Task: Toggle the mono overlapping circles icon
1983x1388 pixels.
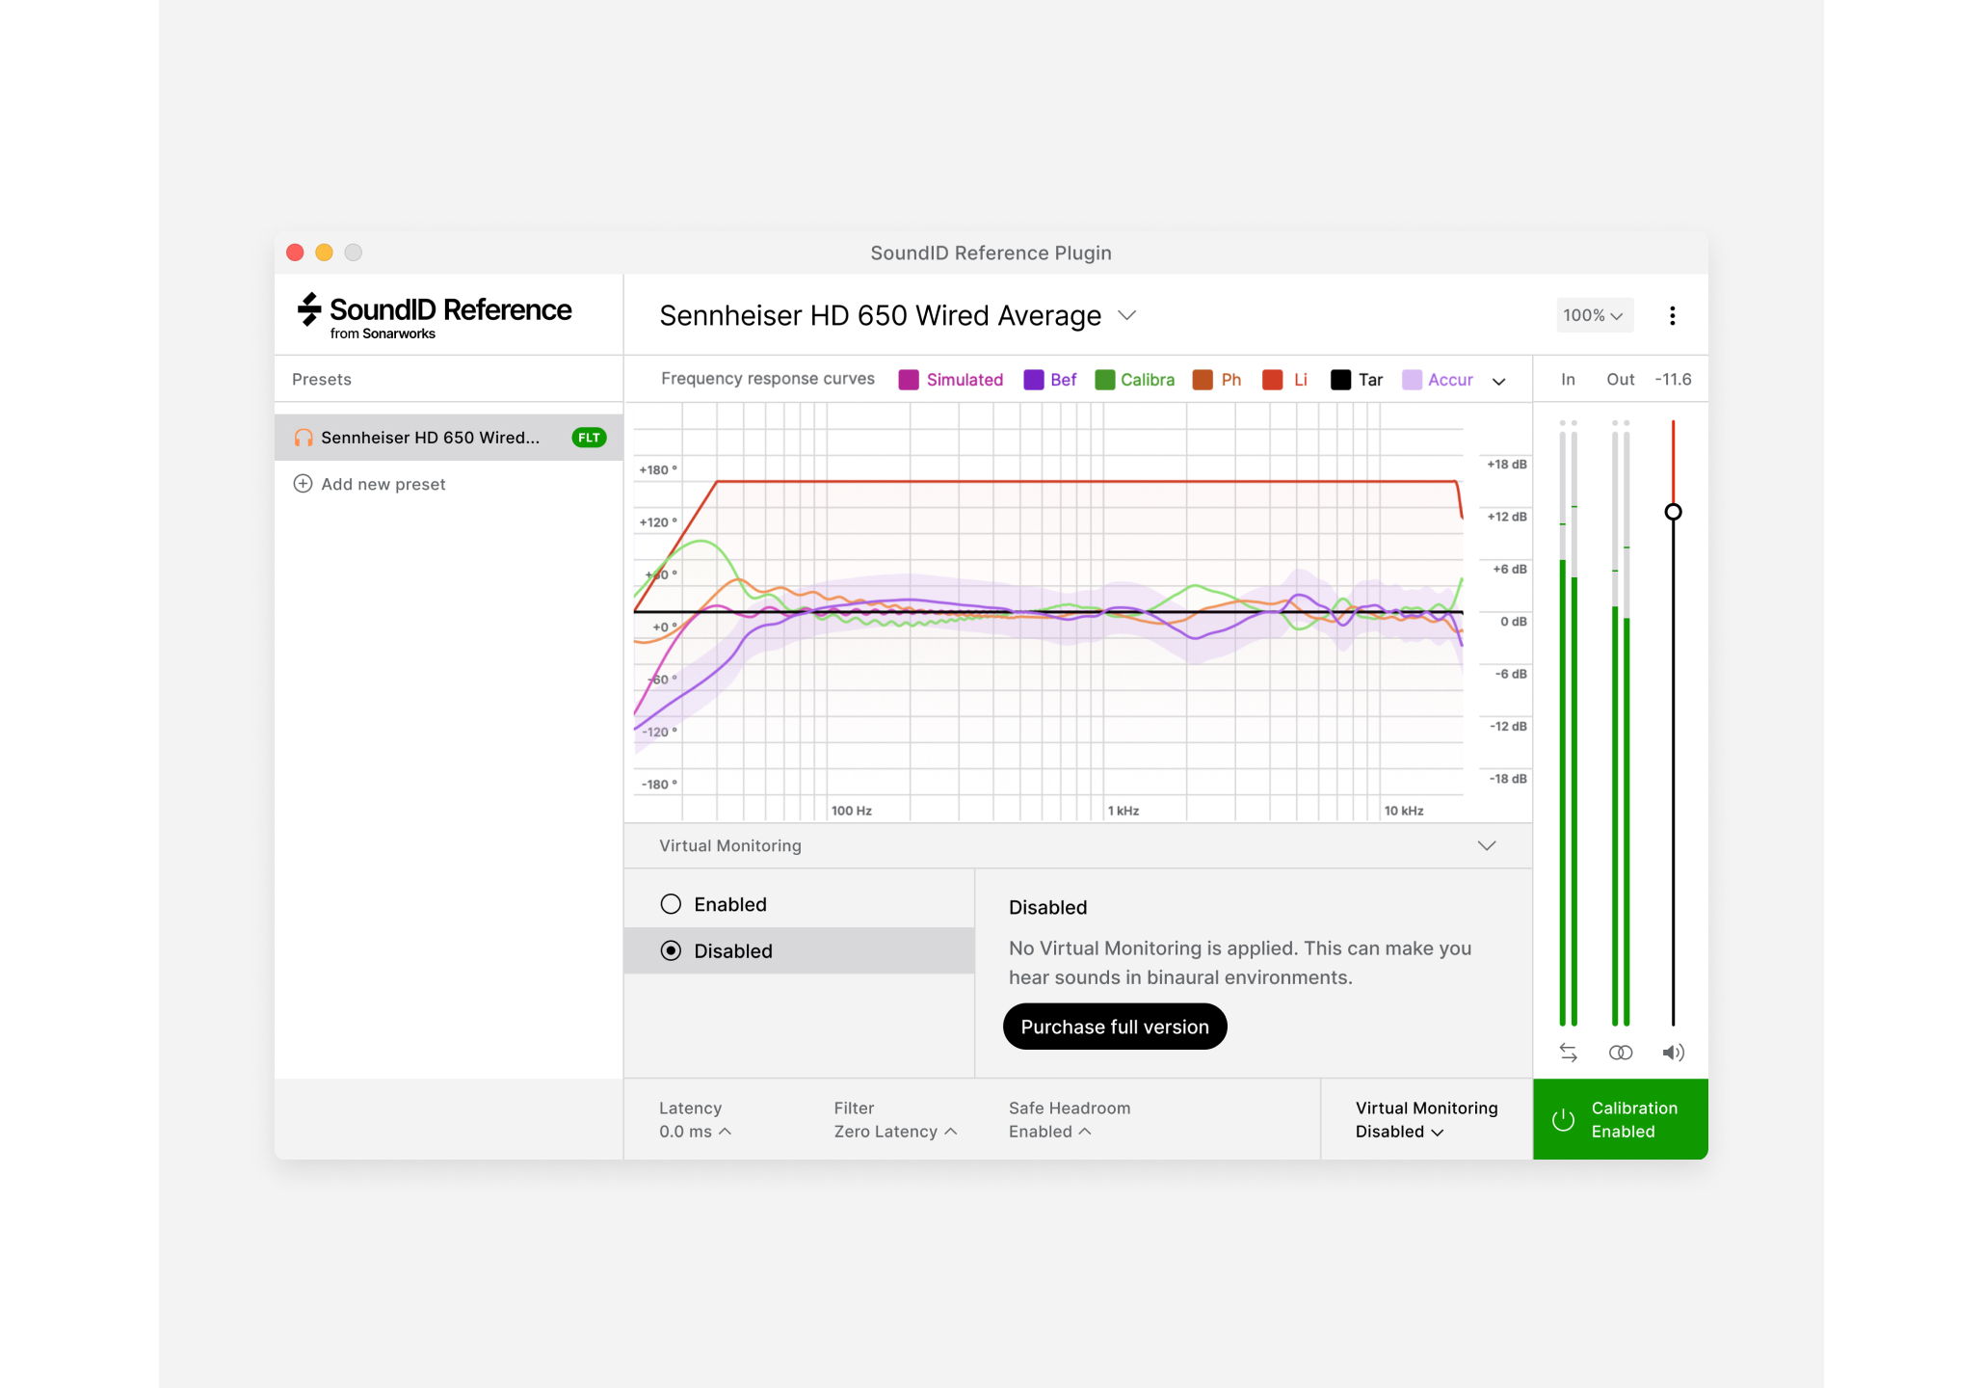Action: tap(1621, 1053)
